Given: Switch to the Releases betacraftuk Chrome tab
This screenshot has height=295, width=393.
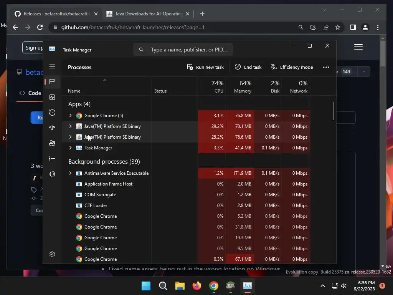Looking at the screenshot, I should coord(56,14).
